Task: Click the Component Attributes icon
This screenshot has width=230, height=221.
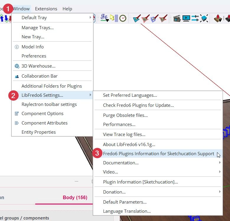Action: pyautogui.click(x=17, y=123)
